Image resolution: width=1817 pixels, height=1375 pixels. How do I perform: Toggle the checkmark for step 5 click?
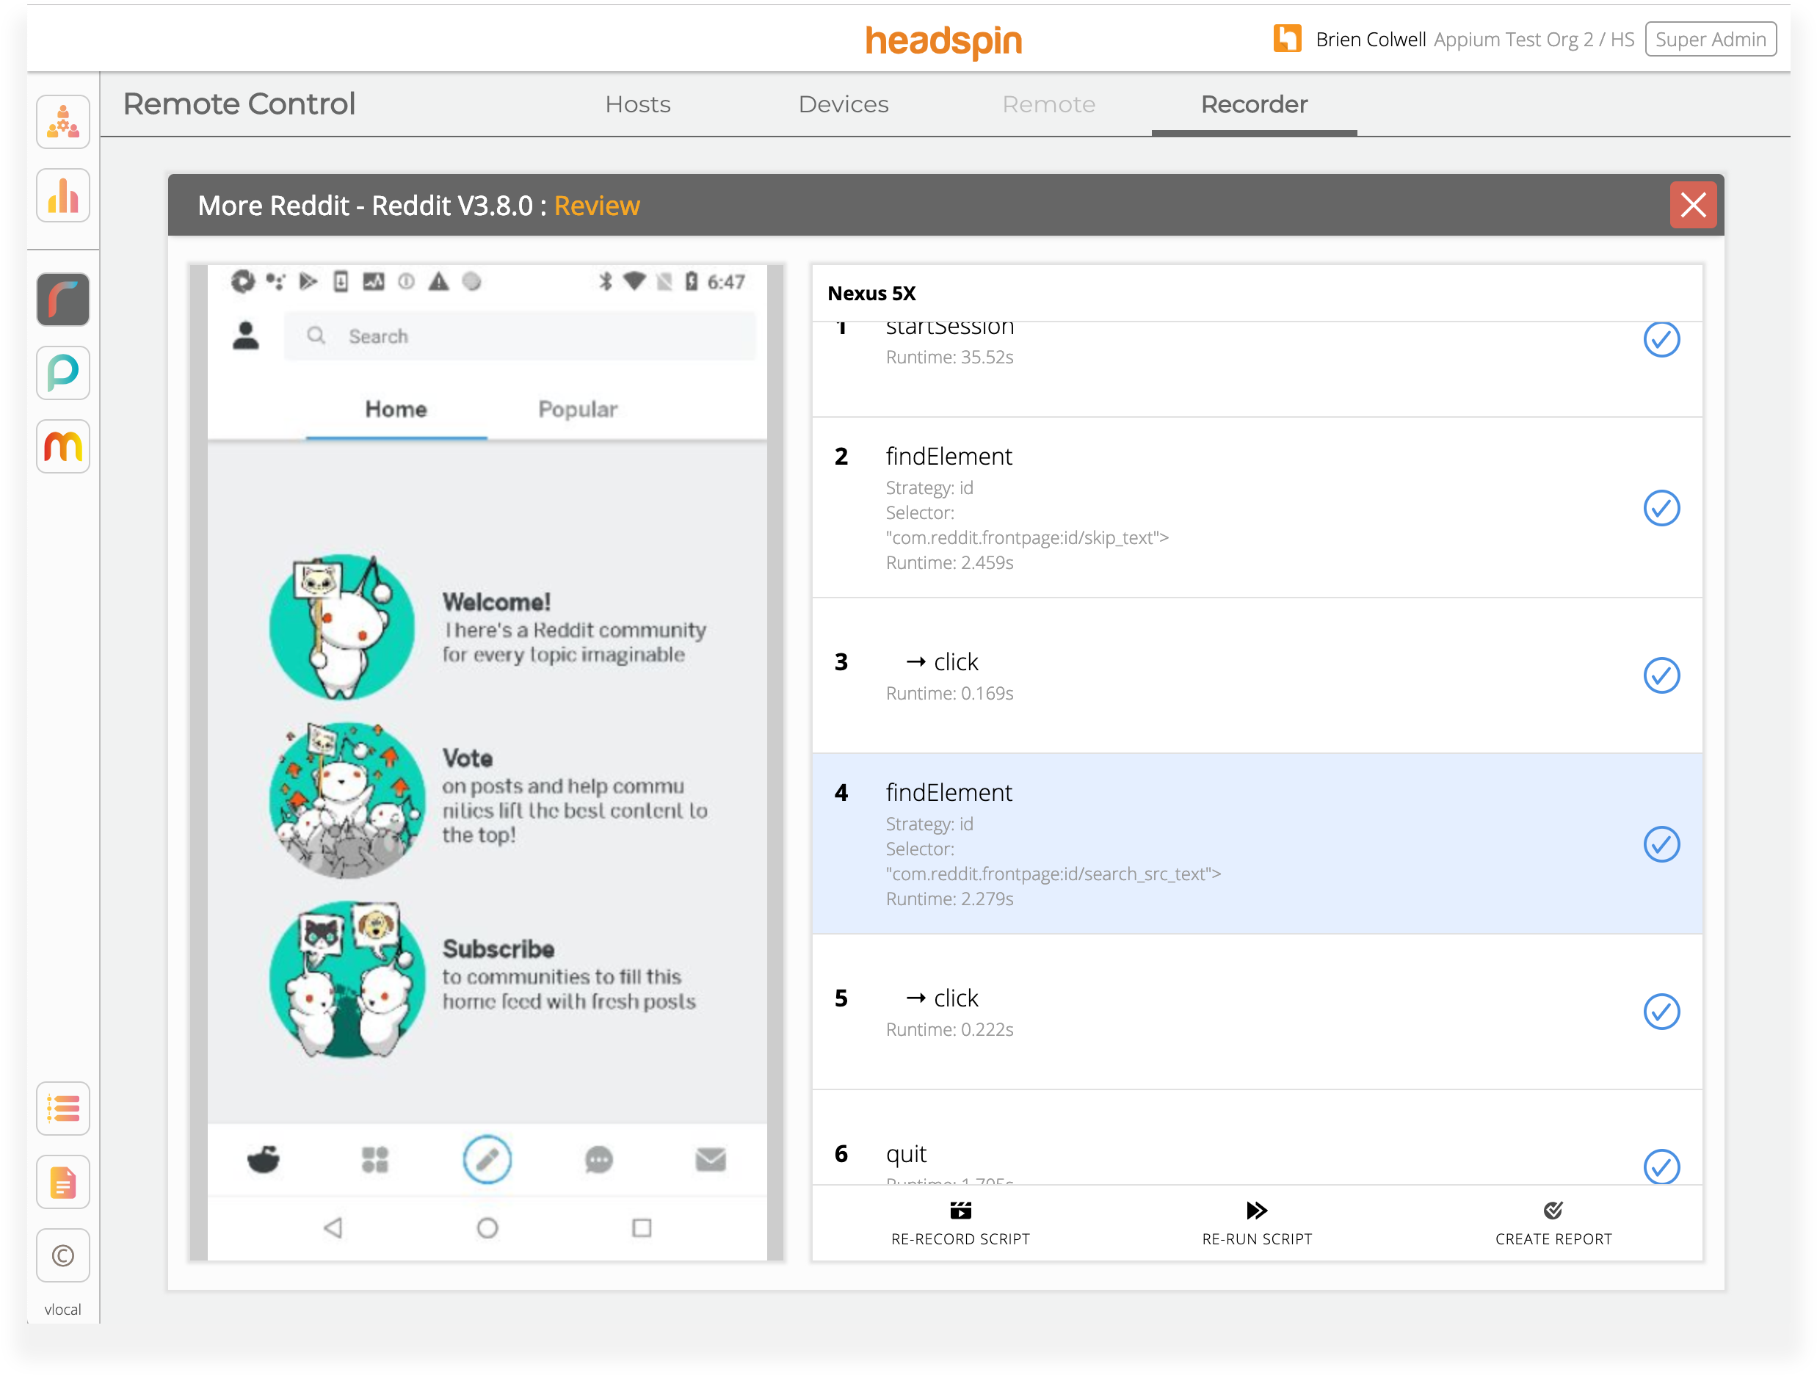pyautogui.click(x=1661, y=1012)
